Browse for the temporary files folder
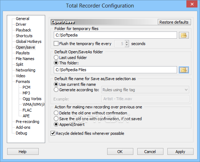 point(184,35)
